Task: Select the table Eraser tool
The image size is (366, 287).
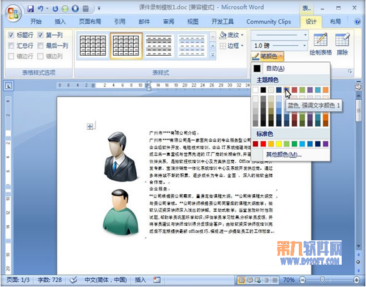Action: (342, 43)
